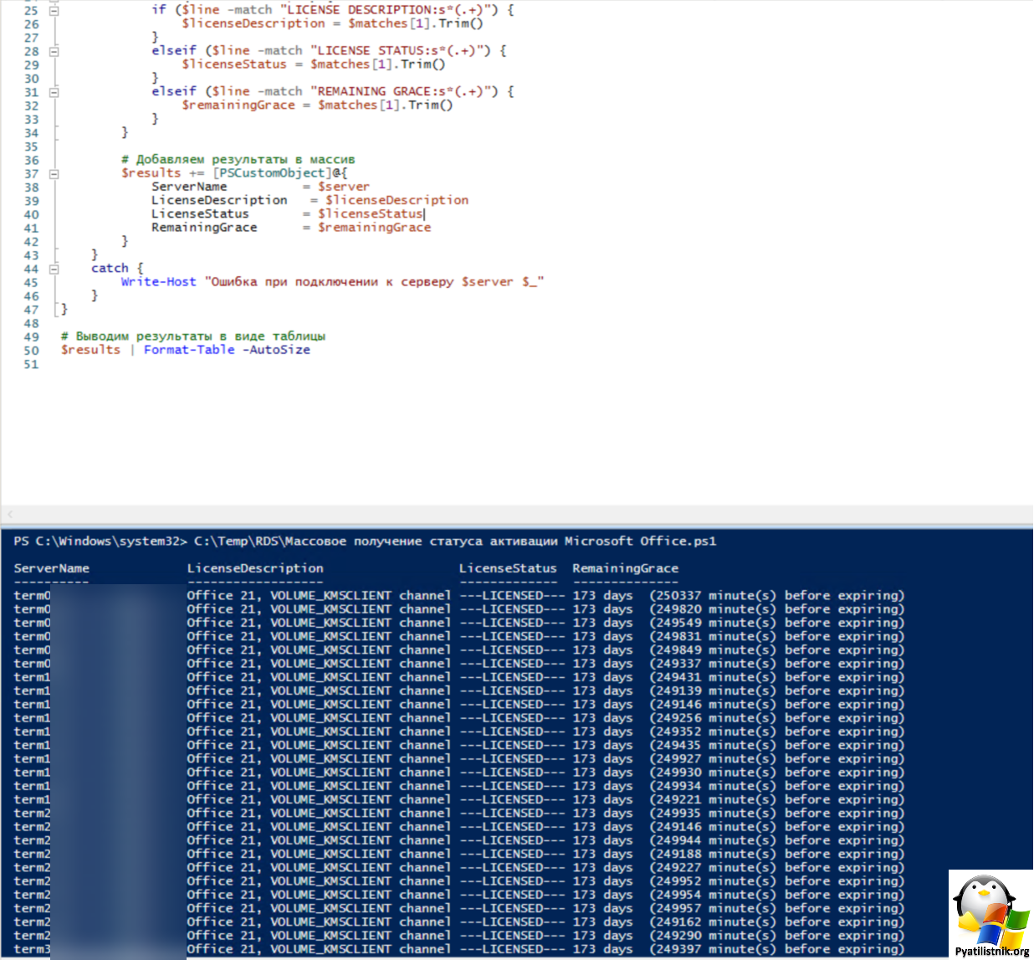Click the console row showing 249221 minute(s)
This screenshot has height=960, width=1034.
pos(459,799)
